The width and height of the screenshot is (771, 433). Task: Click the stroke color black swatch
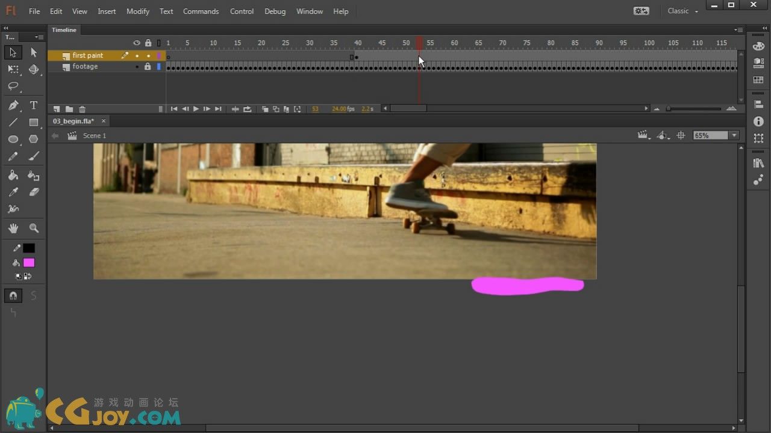pos(29,248)
